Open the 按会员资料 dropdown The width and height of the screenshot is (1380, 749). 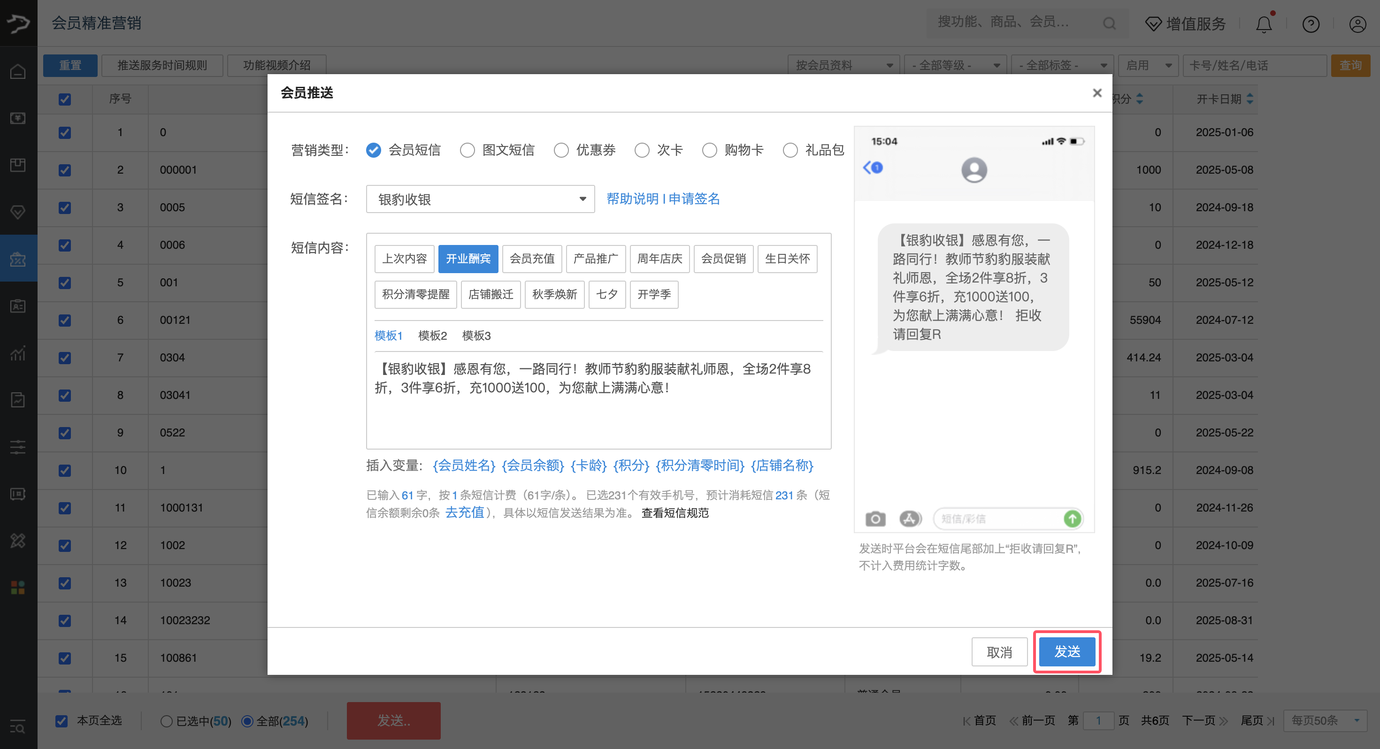[844, 65]
